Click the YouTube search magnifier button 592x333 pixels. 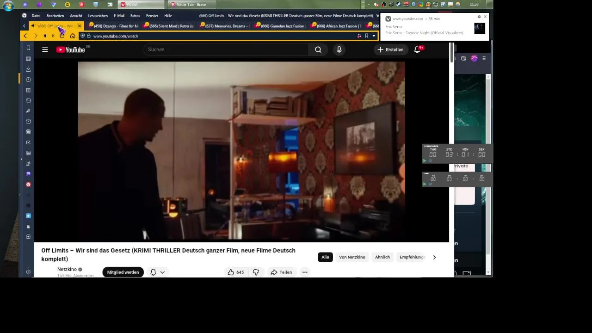click(x=318, y=49)
